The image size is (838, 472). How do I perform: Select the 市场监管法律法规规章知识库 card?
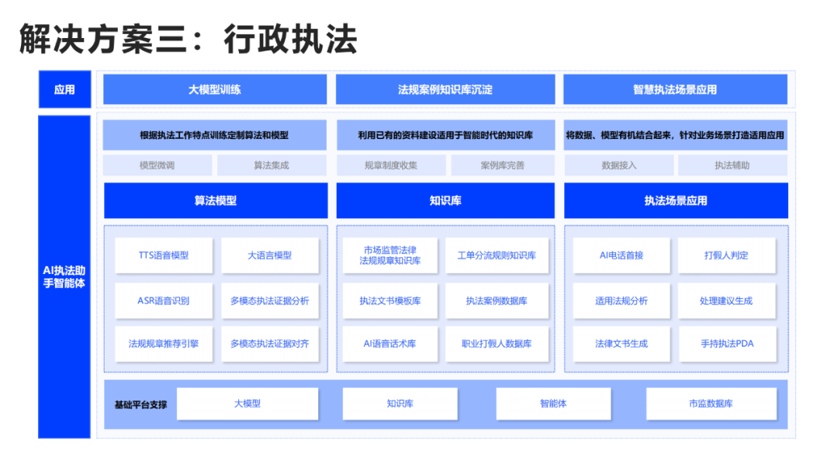tap(390, 255)
